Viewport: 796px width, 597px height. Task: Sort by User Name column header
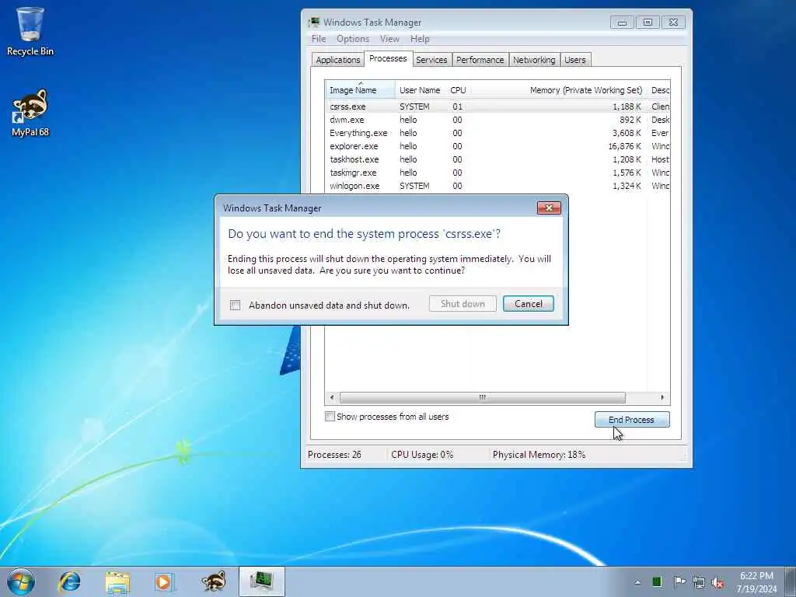[420, 90]
